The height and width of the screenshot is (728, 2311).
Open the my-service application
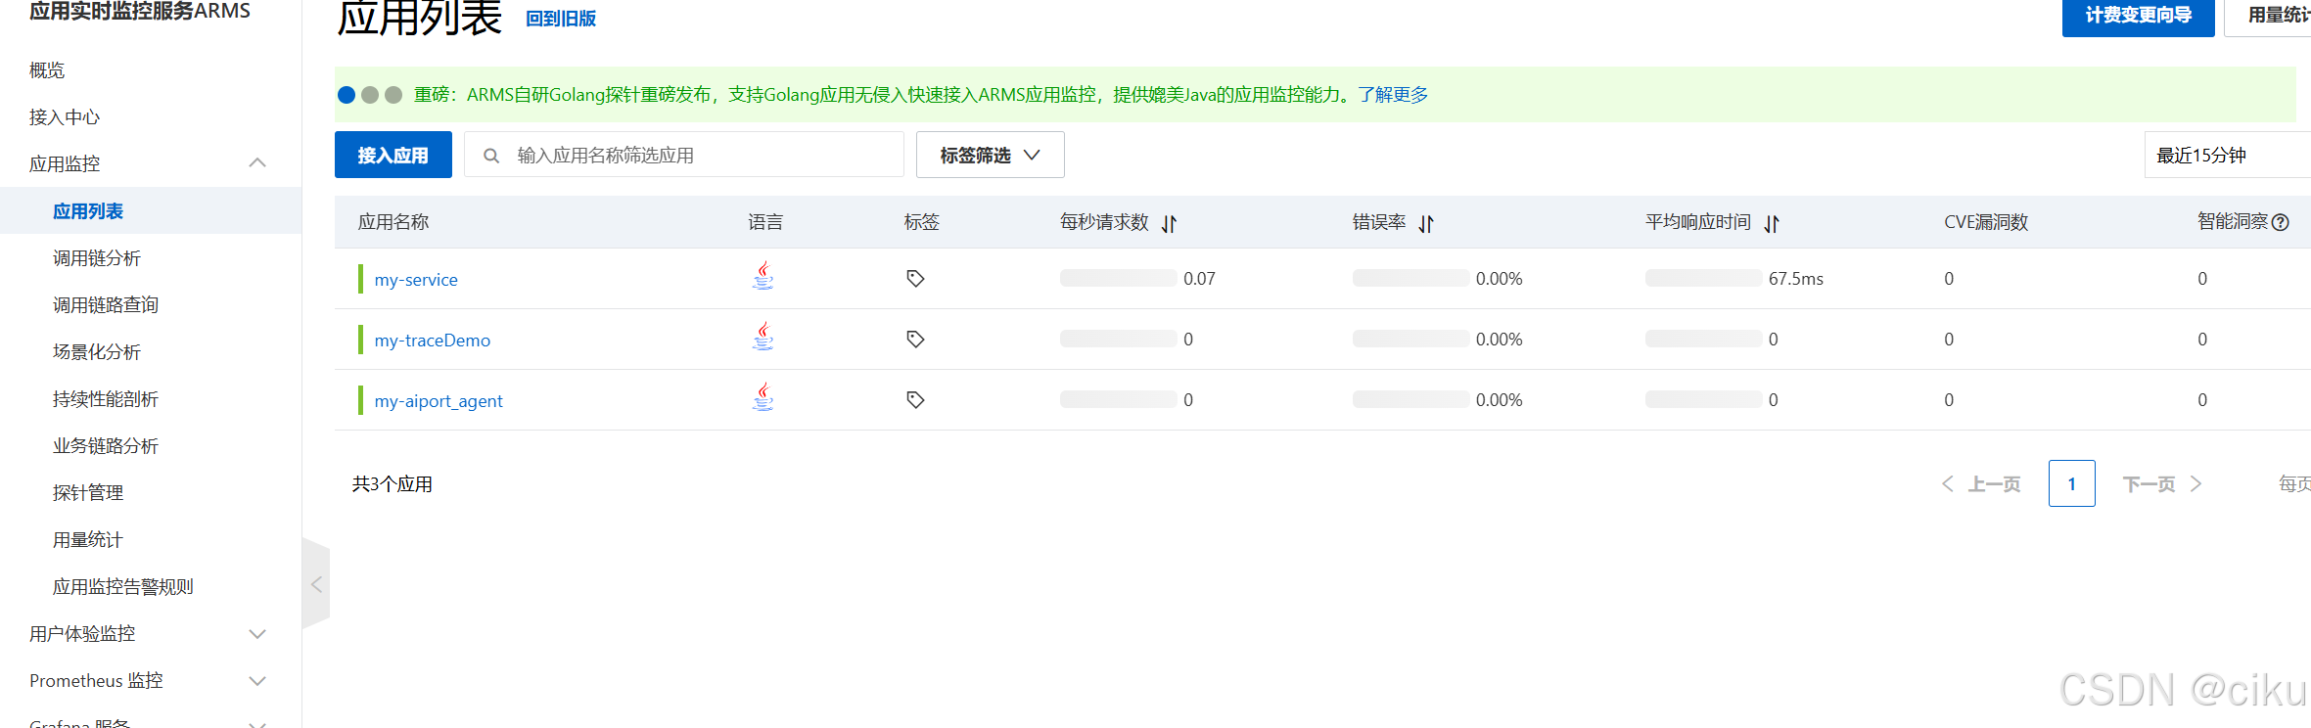click(x=416, y=280)
